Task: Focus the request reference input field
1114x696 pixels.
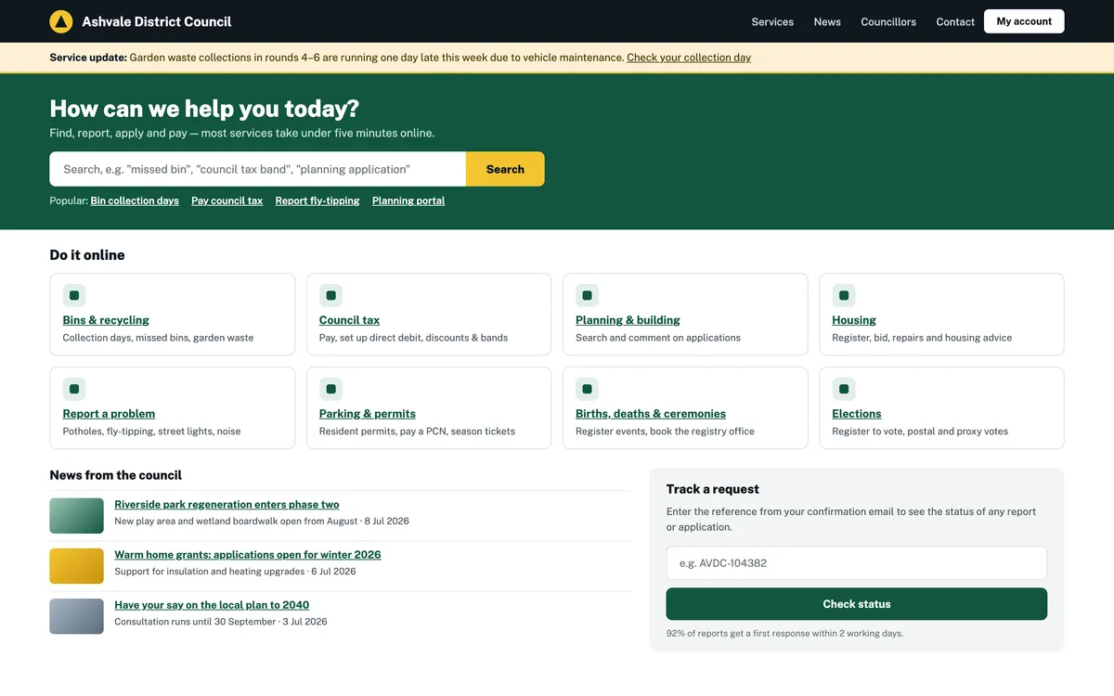Action: pos(857,563)
